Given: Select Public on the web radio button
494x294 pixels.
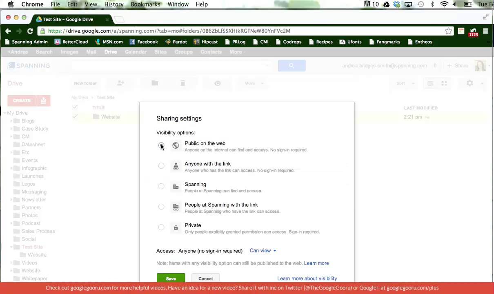Looking at the screenshot, I should [x=161, y=145].
